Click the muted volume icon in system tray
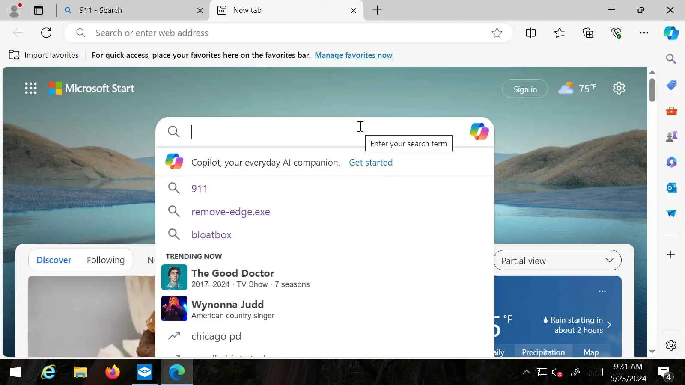Viewport: 685px width, 385px height. pyautogui.click(x=557, y=373)
